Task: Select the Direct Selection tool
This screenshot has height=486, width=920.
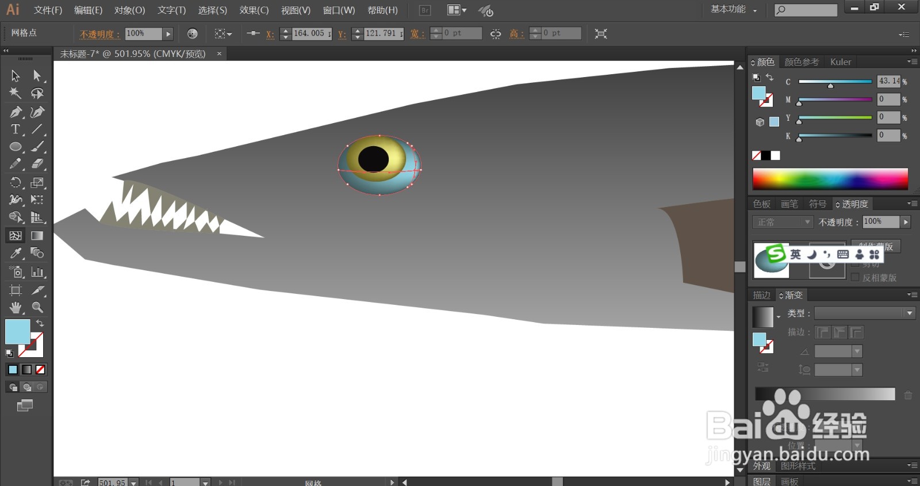Action: (x=37, y=75)
